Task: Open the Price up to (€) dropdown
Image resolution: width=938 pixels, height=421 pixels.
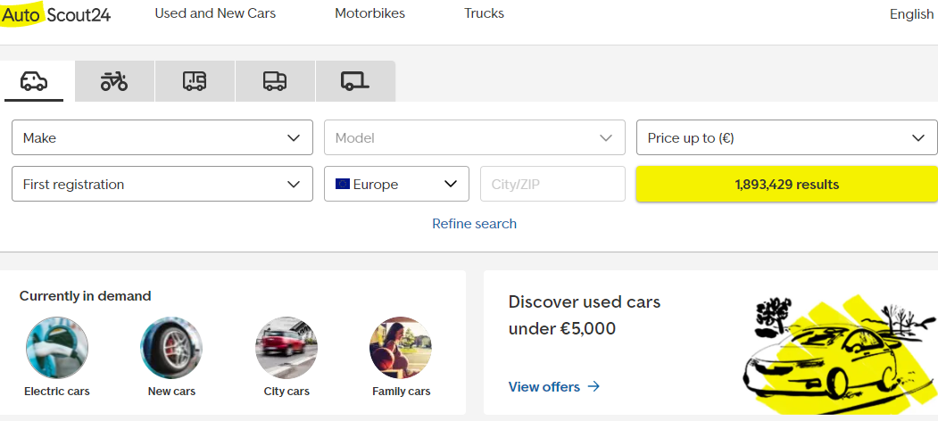Action: point(786,138)
